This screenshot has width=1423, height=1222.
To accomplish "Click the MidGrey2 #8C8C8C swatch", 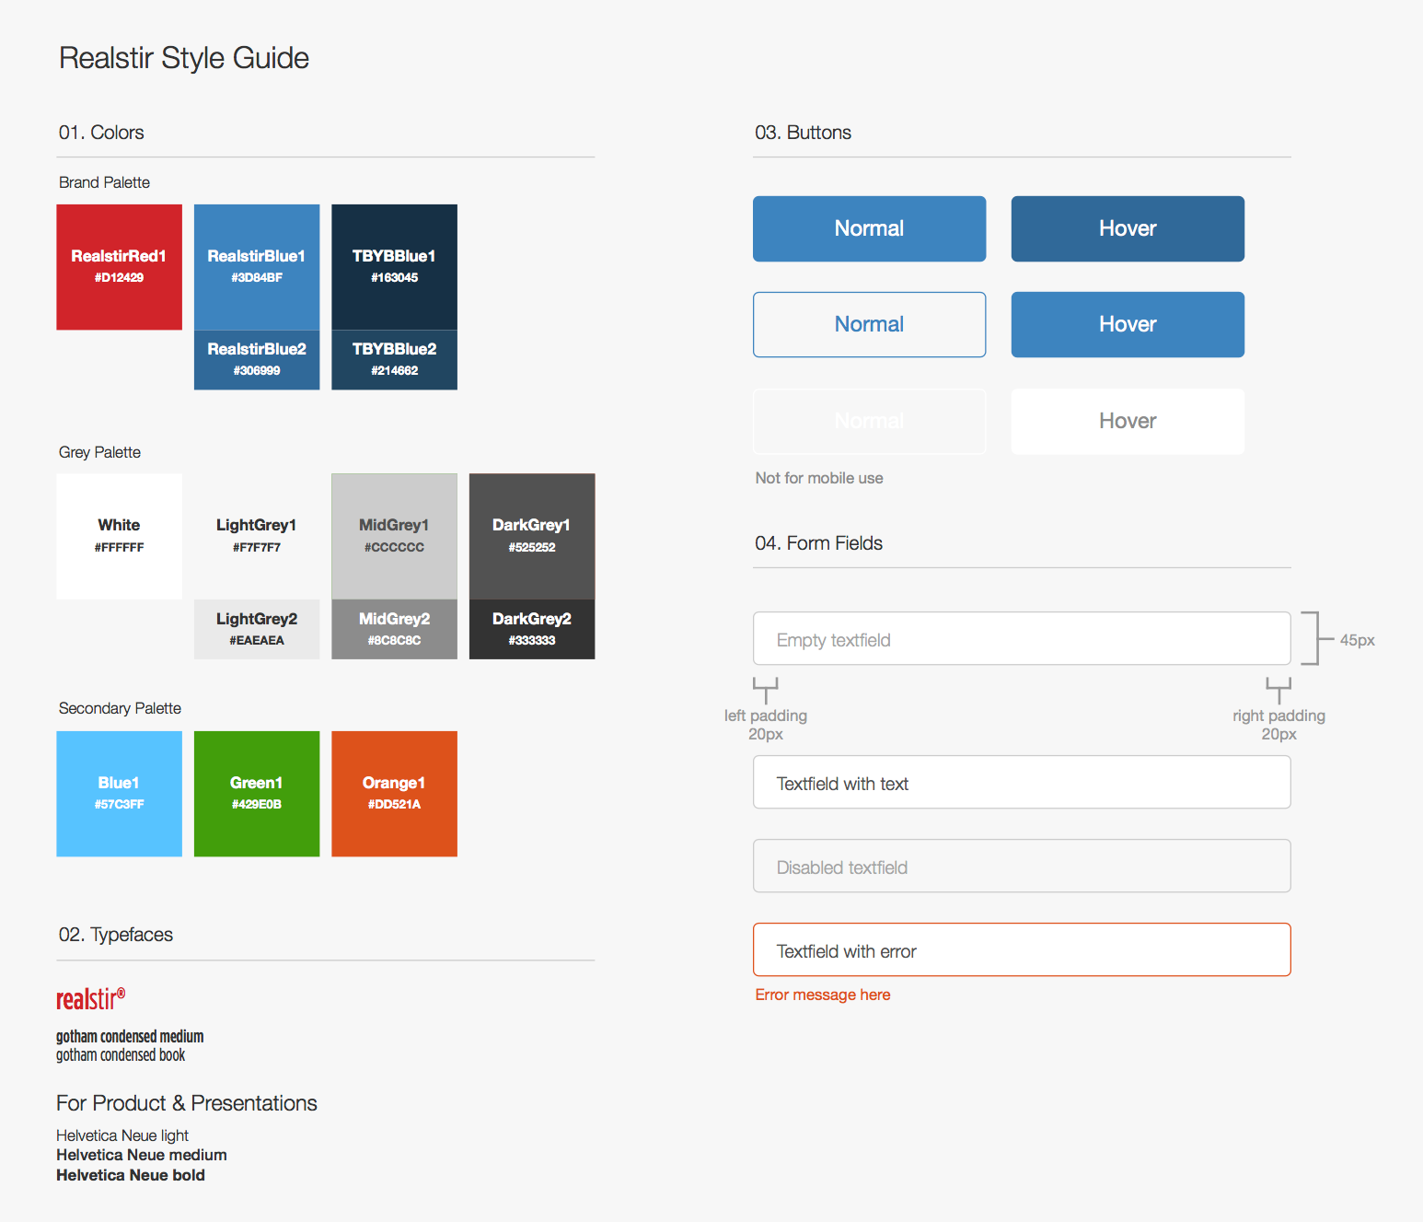I will [394, 629].
